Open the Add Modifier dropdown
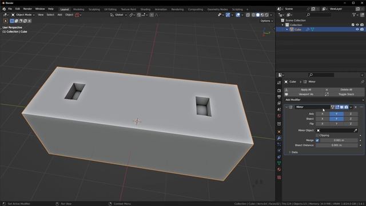The image size is (366, 206). 324,100
